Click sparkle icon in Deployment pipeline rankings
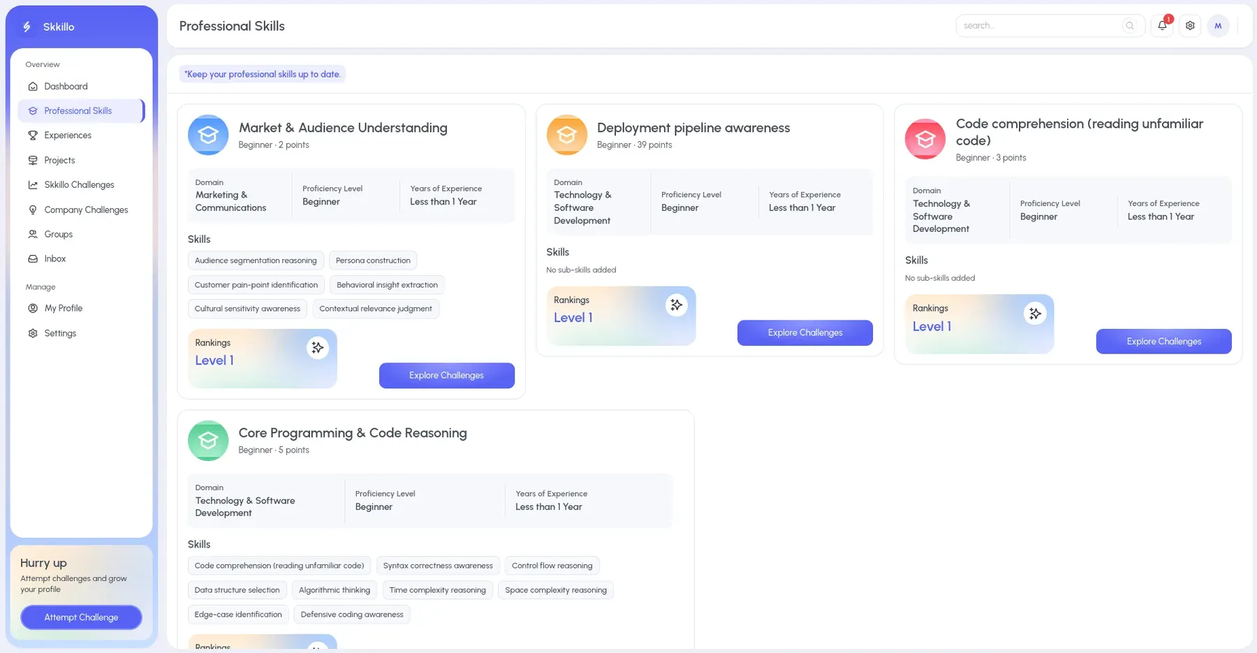The image size is (1257, 653). (676, 305)
